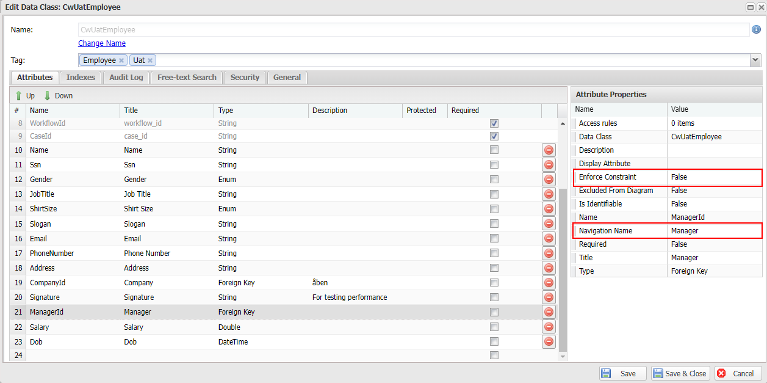Screen dimensions: 767x383
Task: Toggle Required checkbox for CaseId
Action: pos(494,136)
